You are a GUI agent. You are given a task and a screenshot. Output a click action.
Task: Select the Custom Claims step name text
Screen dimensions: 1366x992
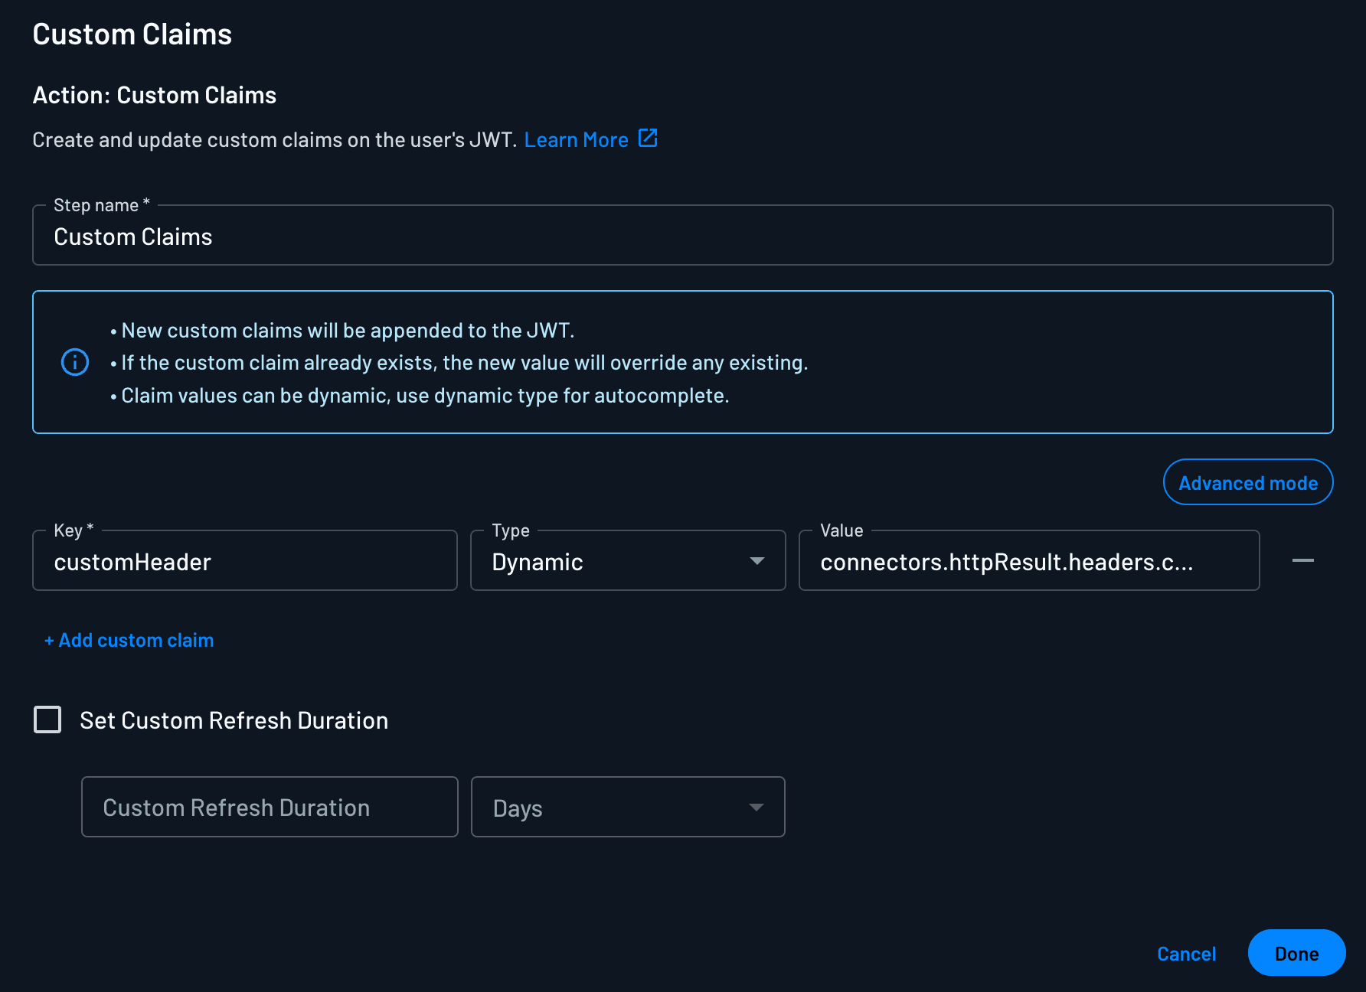(x=133, y=236)
